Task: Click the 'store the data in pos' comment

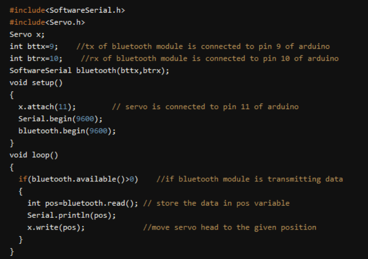Action: click(x=216, y=203)
